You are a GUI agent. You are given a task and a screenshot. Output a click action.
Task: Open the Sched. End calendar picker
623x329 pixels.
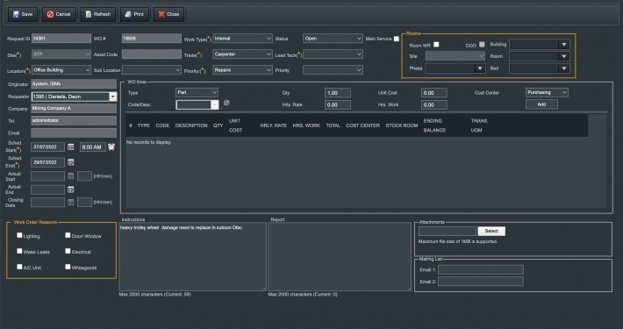coord(71,162)
